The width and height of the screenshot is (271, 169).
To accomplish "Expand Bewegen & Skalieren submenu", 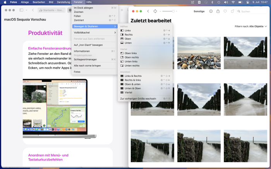I will (x=95, y=26).
